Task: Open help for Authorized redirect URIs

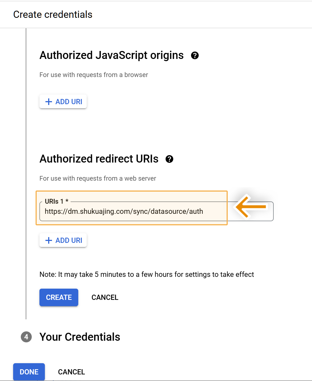Action: (169, 159)
